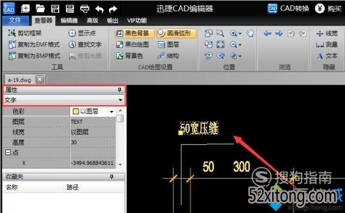Click the zoom window magnifier icon
The image size is (345, 213).
[220, 33]
